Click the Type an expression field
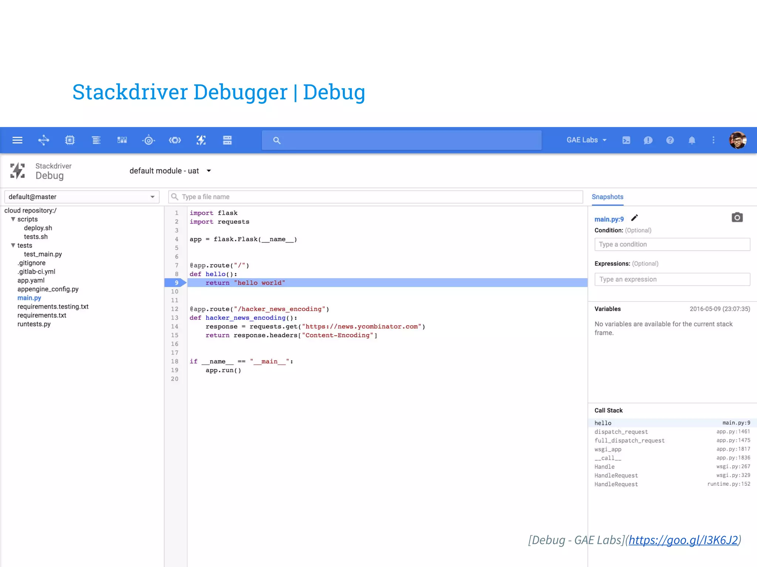 pos(672,279)
